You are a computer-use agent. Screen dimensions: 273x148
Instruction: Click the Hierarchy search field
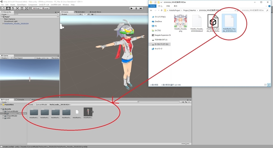[35, 14]
